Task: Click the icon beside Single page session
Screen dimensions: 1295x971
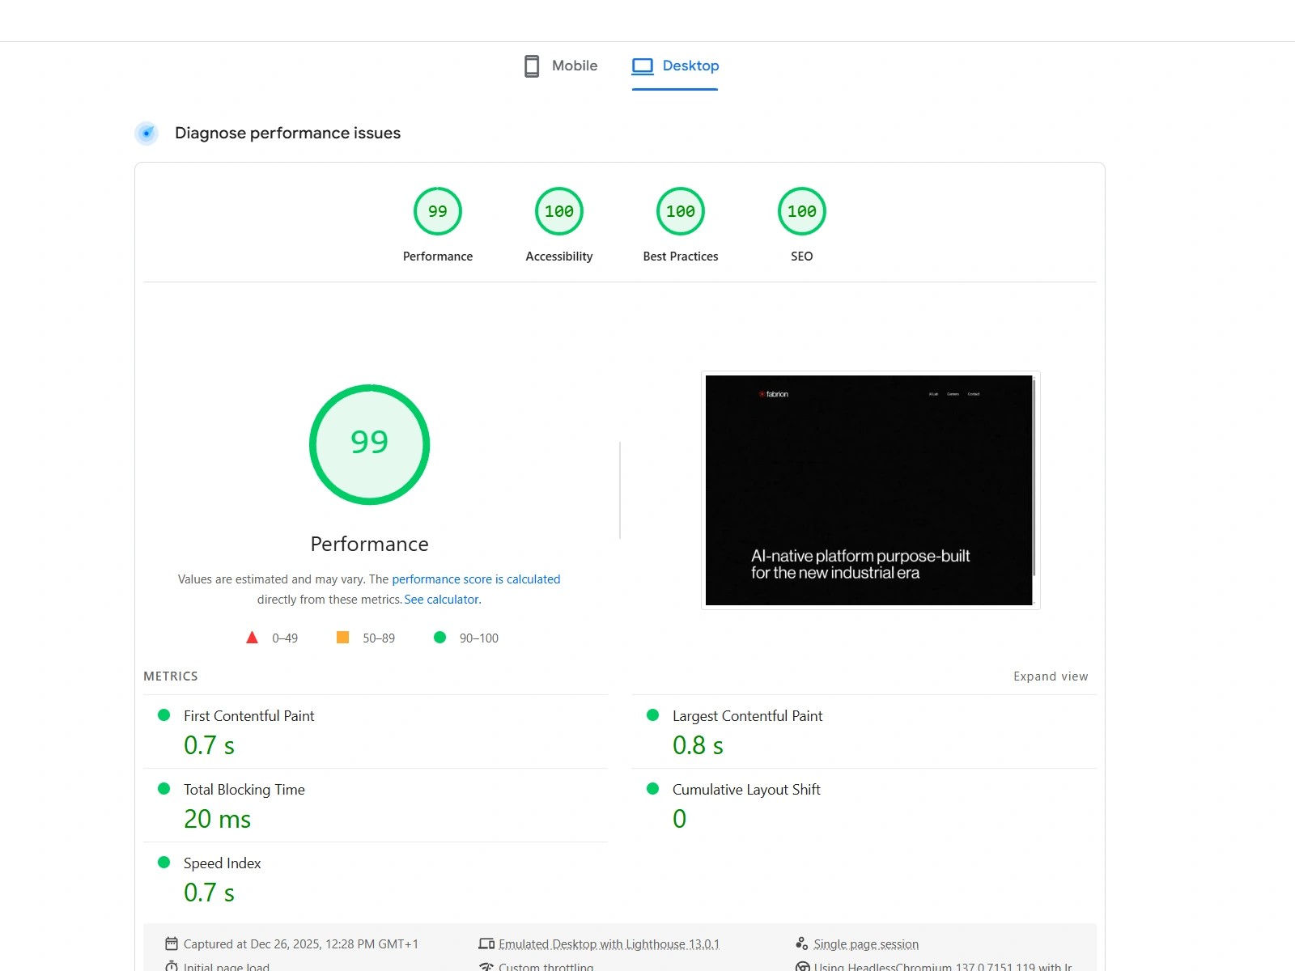Action: tap(802, 943)
